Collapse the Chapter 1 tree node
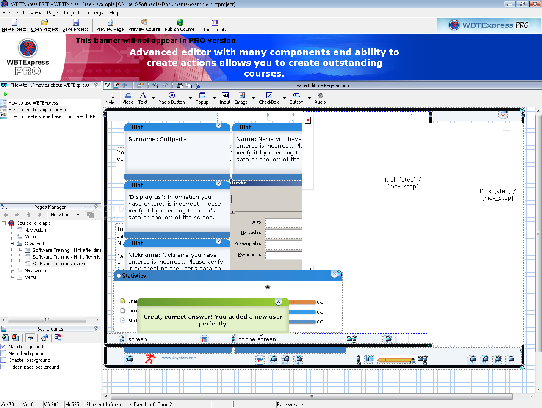 11,243
